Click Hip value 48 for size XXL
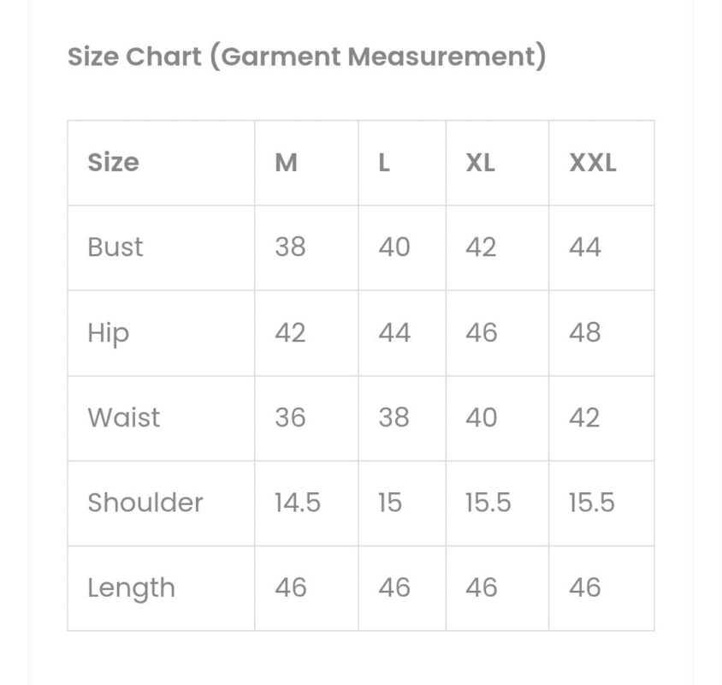 pyautogui.click(x=585, y=332)
